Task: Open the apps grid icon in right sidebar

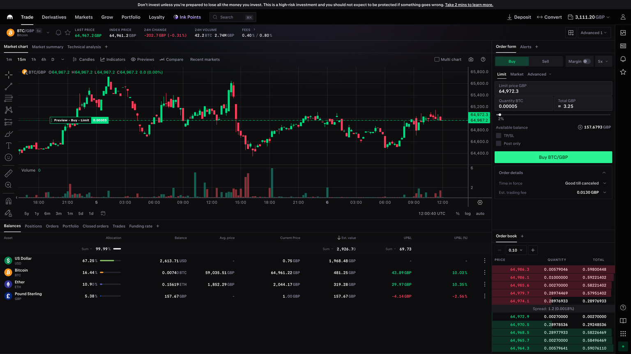Action: (x=623, y=334)
